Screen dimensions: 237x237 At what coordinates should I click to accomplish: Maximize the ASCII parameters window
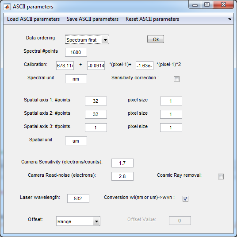(207, 5)
